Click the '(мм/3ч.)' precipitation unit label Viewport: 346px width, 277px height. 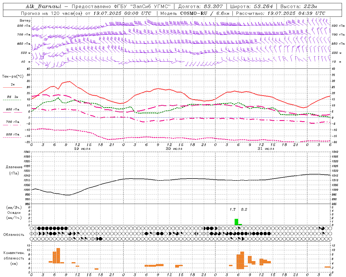pos(14,208)
